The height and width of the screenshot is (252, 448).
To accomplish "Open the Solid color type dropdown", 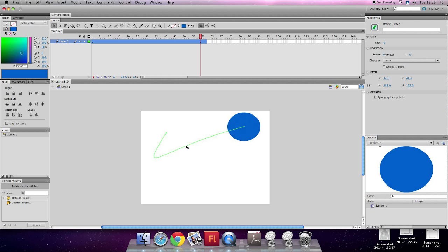I will coord(33,23).
